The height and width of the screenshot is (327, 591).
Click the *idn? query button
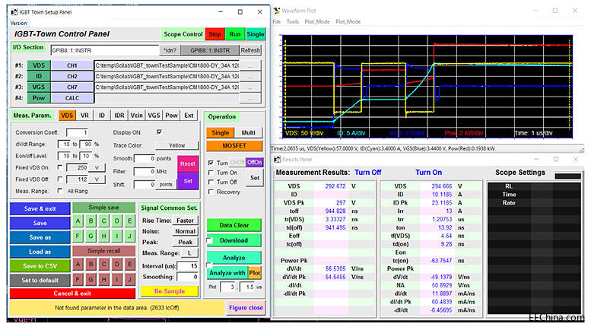coord(170,50)
